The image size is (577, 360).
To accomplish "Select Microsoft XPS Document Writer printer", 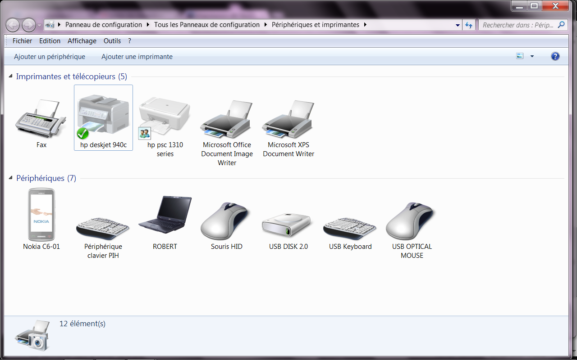I will pyautogui.click(x=288, y=119).
